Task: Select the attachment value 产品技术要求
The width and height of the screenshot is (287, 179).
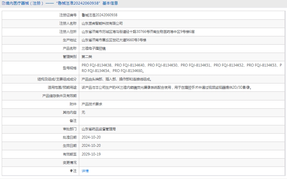Action: 92,104
